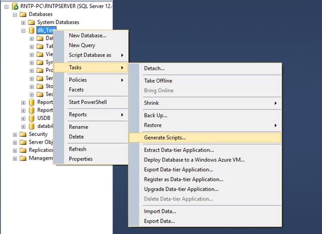Expand the Replication folder node

click(15, 151)
